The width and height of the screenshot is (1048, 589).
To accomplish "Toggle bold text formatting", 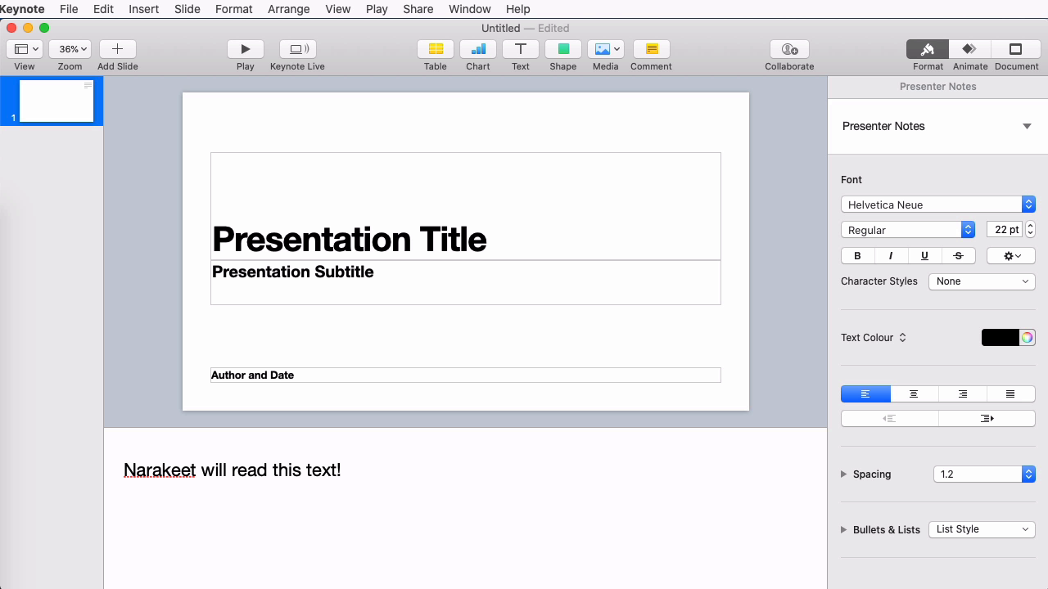I will click(x=857, y=256).
